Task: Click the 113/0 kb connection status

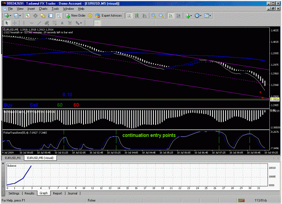Action: coord(261,200)
